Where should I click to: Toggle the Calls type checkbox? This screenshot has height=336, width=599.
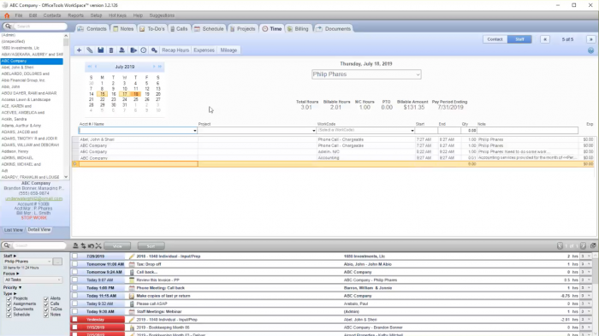(x=46, y=304)
